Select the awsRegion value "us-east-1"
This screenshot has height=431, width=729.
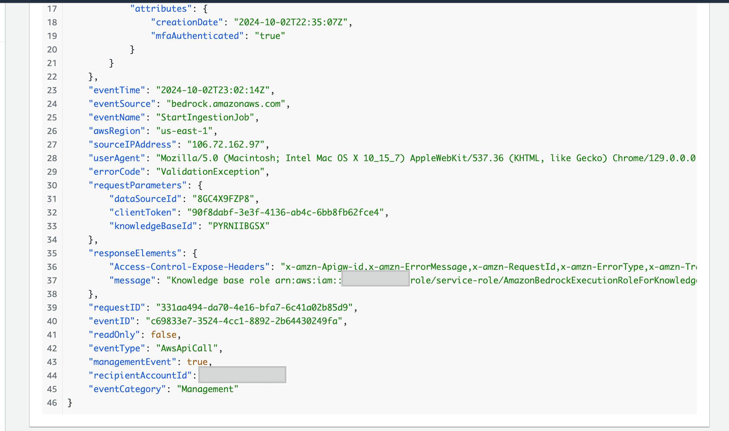pos(184,131)
